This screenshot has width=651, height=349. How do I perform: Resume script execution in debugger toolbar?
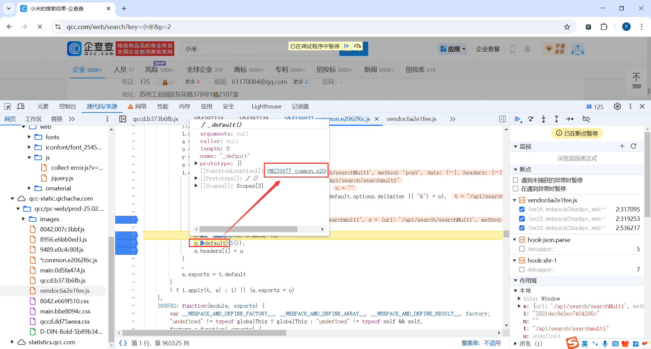coord(517,119)
